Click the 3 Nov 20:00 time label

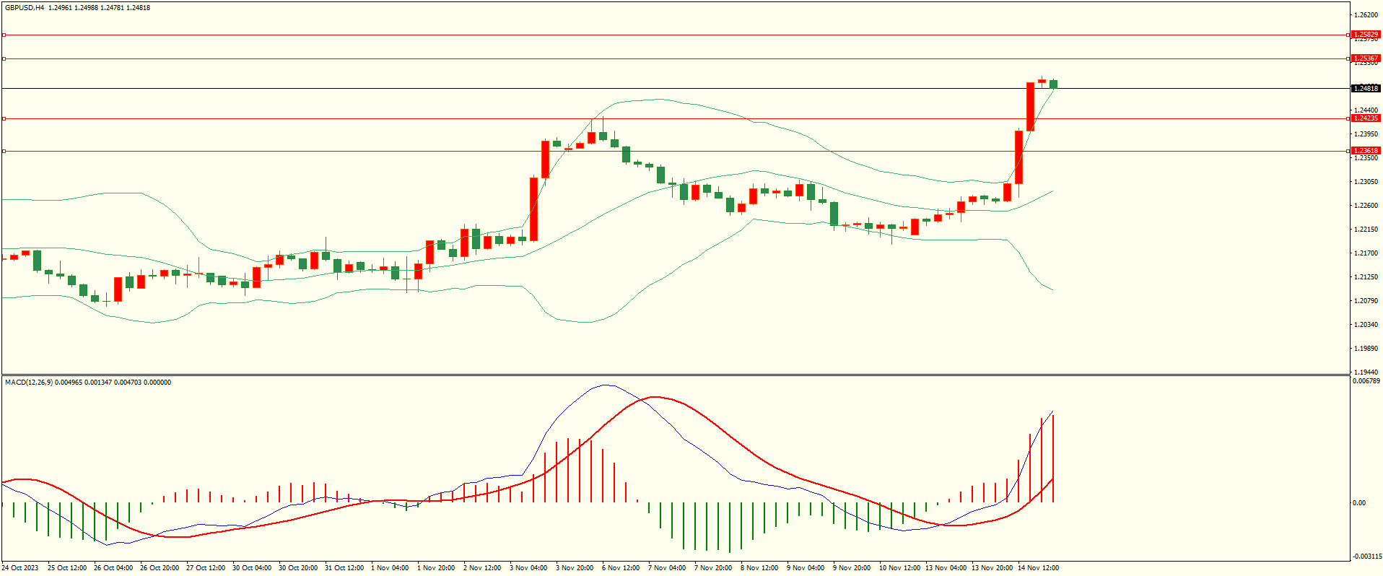click(575, 568)
